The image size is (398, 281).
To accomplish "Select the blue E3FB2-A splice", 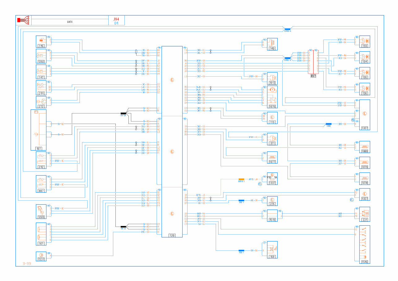I will point(288,29).
